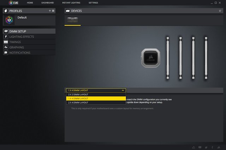The image size is (226, 150).
Task: Click the iCUE logo icon
Action: pos(13,2)
